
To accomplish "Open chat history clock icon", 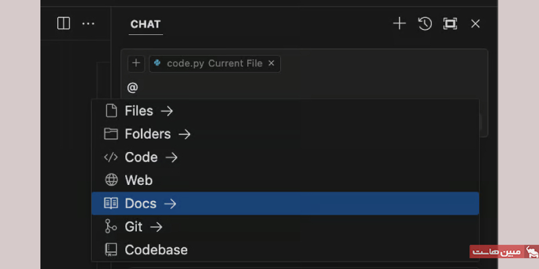I will [x=424, y=24].
